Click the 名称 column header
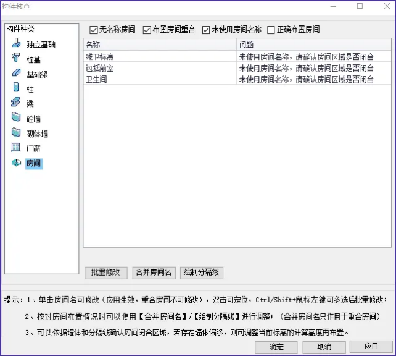The height and width of the screenshot is (356, 396). click(159, 44)
